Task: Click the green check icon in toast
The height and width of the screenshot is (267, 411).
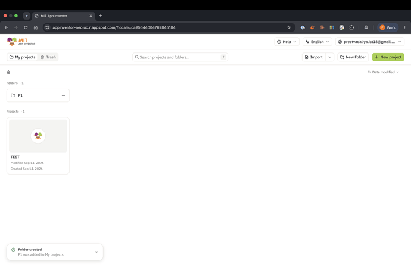Action: pos(13,250)
